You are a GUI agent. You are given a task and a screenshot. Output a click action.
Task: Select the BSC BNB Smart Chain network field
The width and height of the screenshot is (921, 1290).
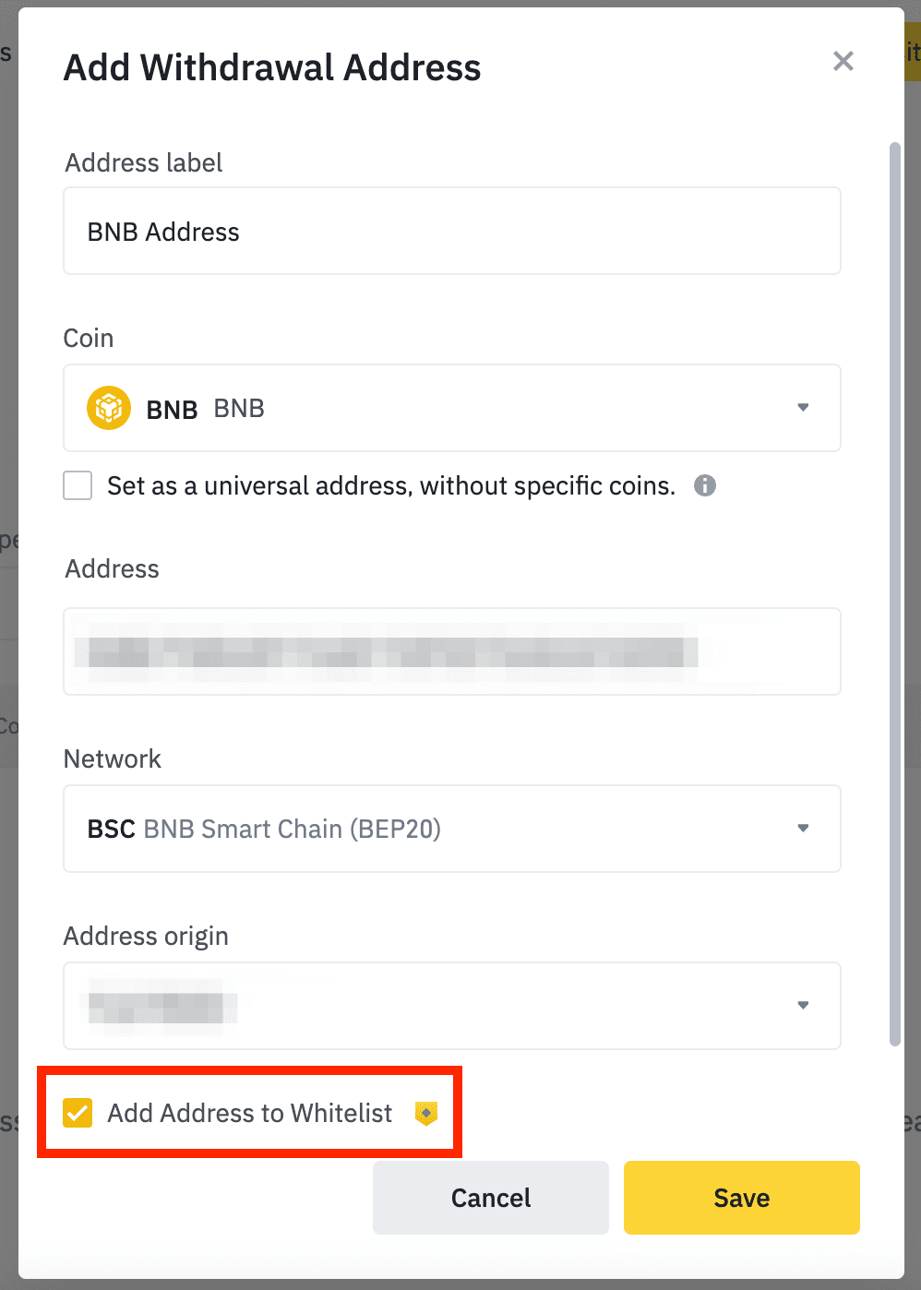(x=452, y=829)
